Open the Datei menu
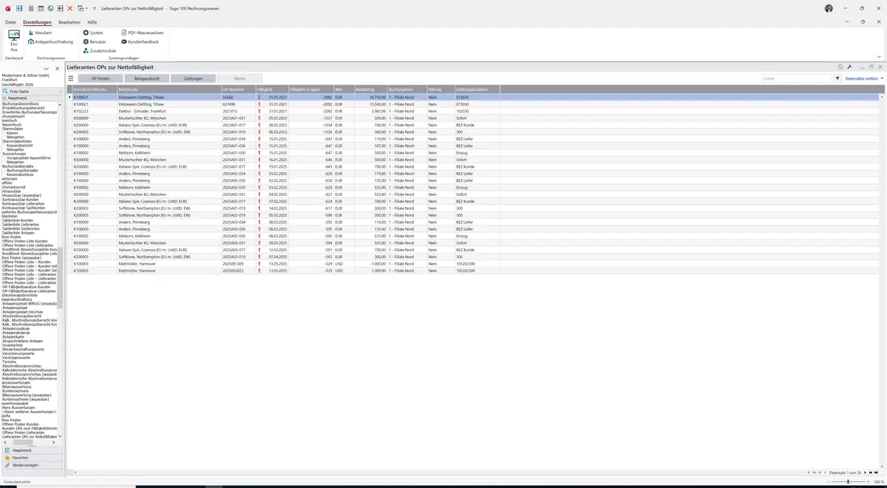This screenshot has width=887, height=488. pos(10,22)
